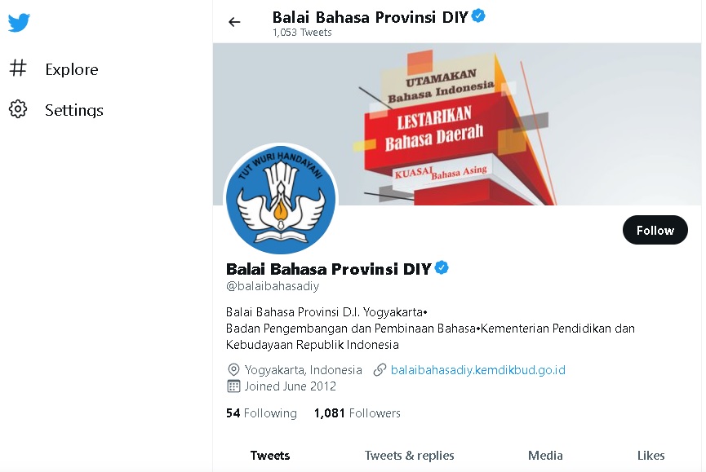The height and width of the screenshot is (472, 706).
Task: View the 54 Following list
Action: [262, 413]
